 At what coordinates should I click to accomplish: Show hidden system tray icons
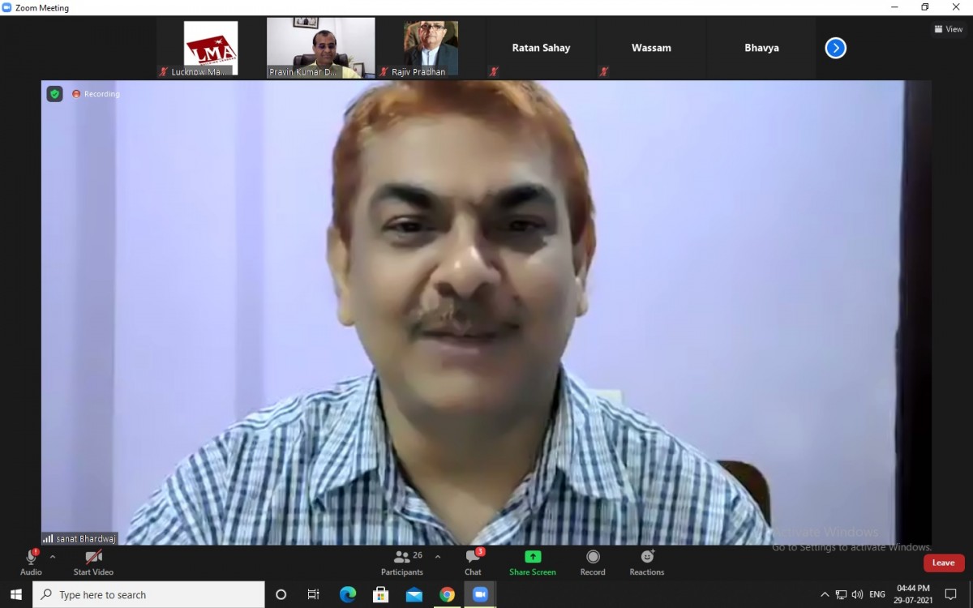click(x=825, y=594)
